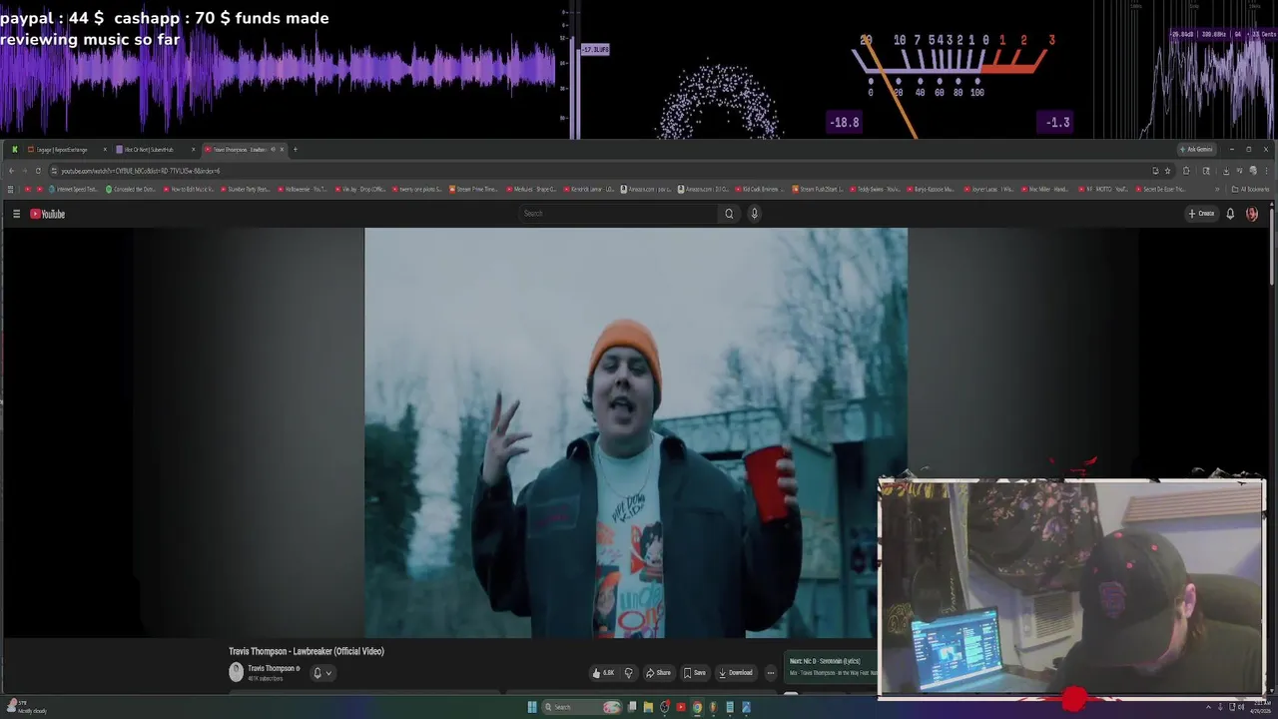1278x719 pixels.
Task: Open Google Chrome from the taskbar
Action: pos(697,707)
